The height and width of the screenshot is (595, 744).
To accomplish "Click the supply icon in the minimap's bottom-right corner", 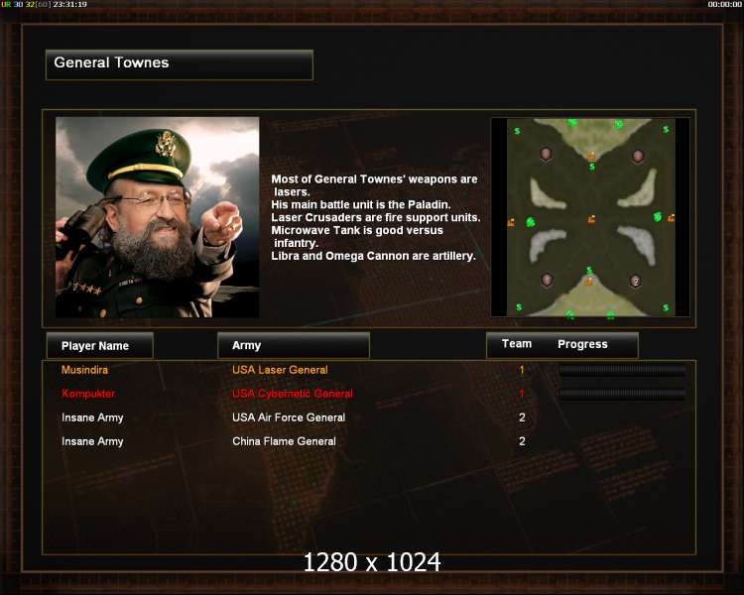I will (x=666, y=308).
